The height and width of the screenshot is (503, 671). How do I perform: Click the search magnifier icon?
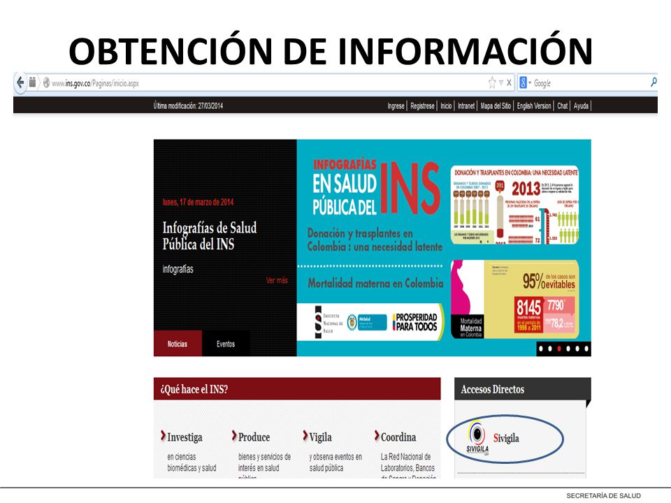[x=654, y=82]
